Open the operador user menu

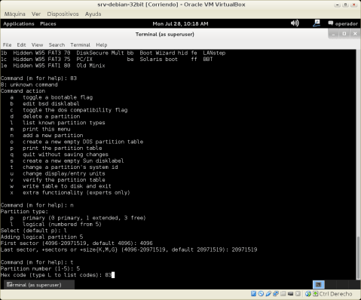pos(343,23)
